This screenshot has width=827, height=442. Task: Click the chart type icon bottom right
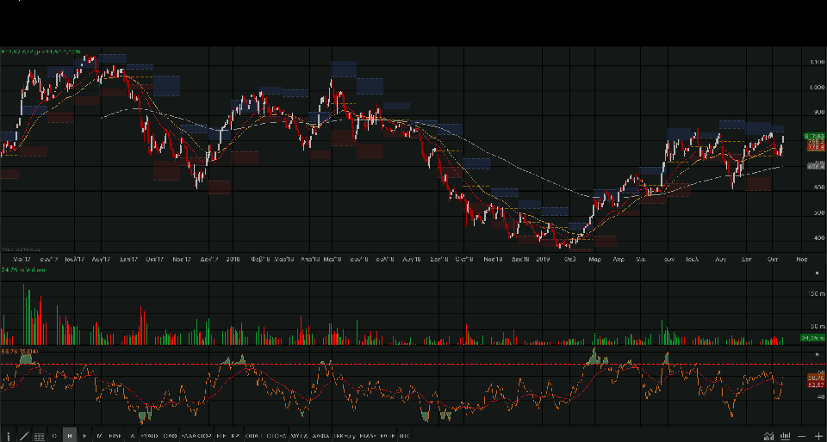(x=767, y=436)
